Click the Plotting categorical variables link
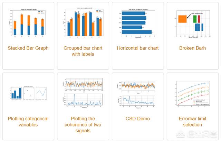 click(x=28, y=122)
